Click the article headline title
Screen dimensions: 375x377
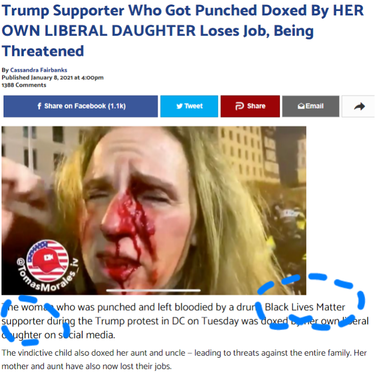click(183, 30)
